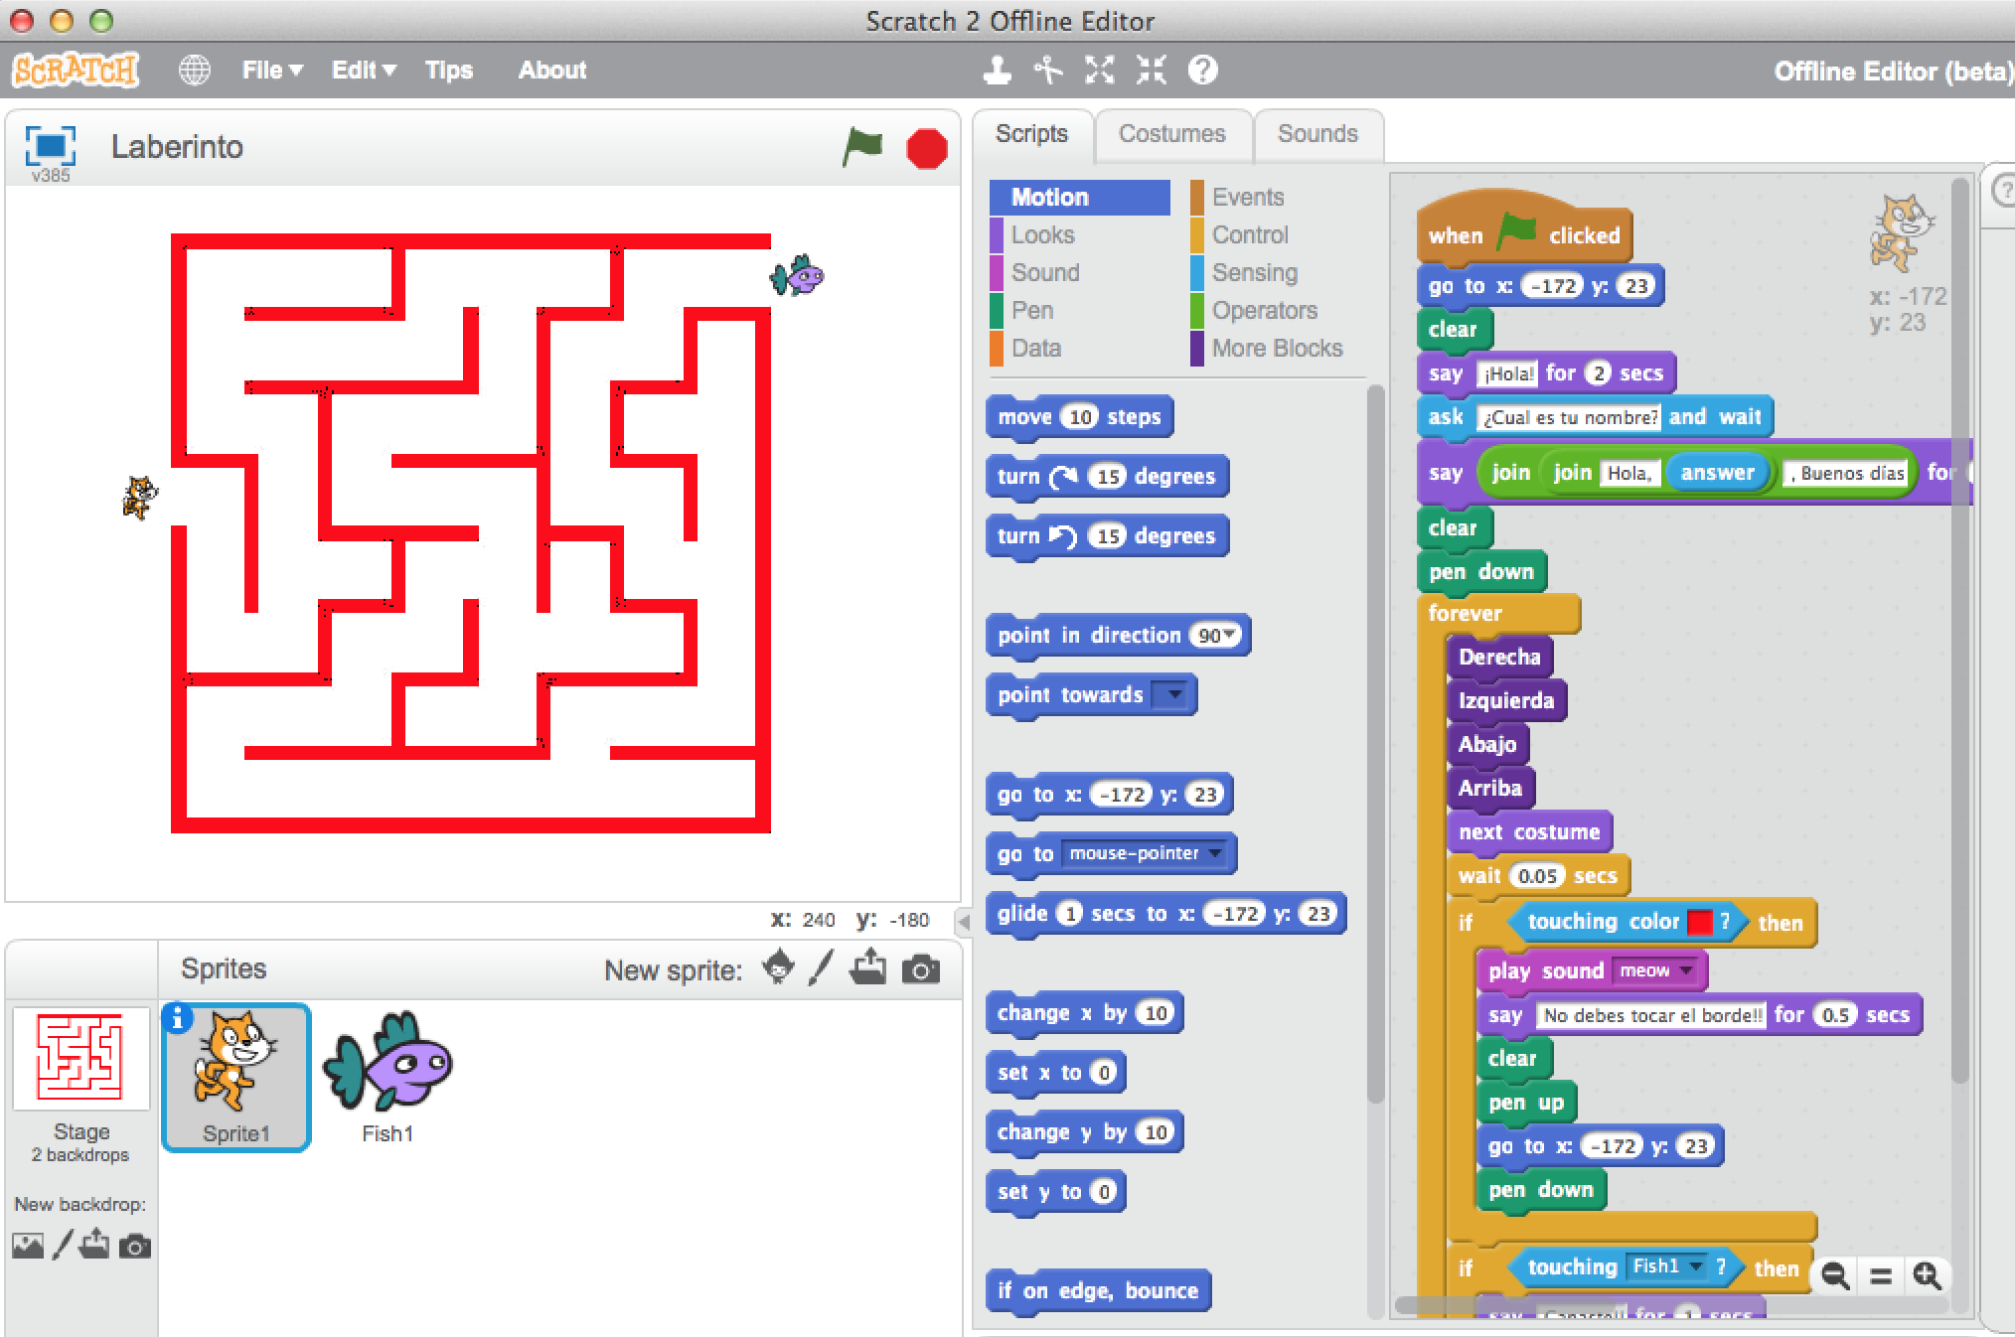
Task: Click the touching color red swatch
Action: (1699, 922)
